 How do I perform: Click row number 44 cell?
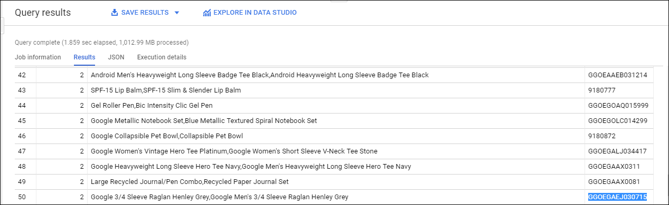[26, 106]
